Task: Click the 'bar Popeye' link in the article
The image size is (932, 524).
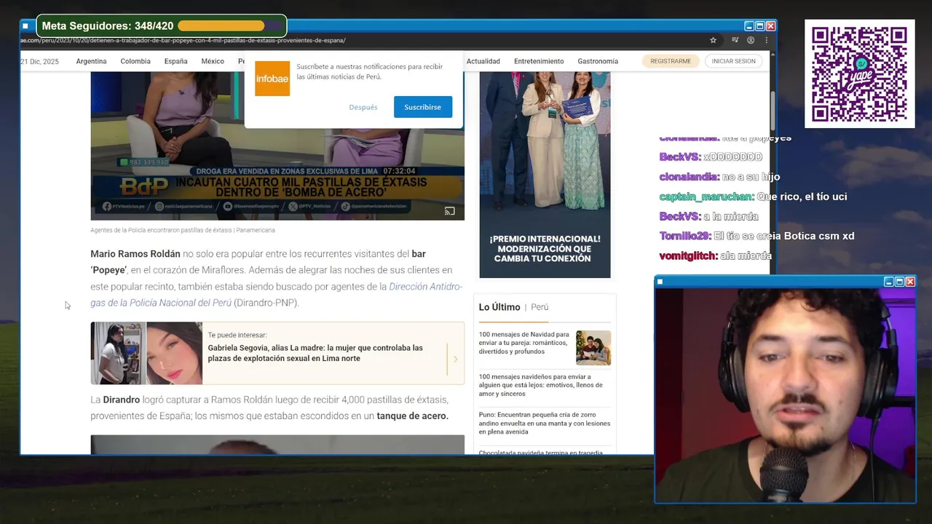Action: (x=258, y=262)
